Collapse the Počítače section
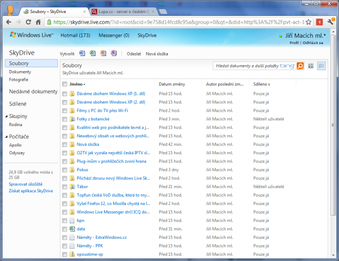Viewport: 339px width, 261px height. [x=6, y=137]
